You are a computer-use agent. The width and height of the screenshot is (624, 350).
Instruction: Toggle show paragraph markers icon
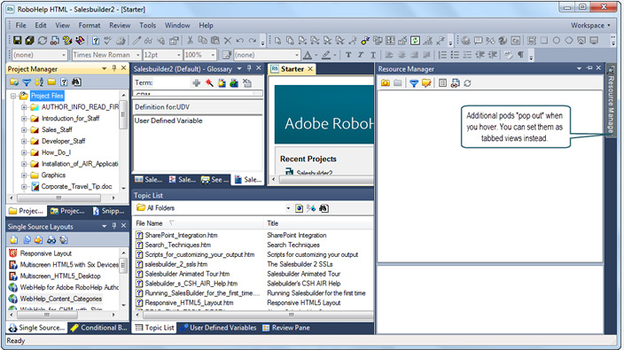tap(520, 55)
